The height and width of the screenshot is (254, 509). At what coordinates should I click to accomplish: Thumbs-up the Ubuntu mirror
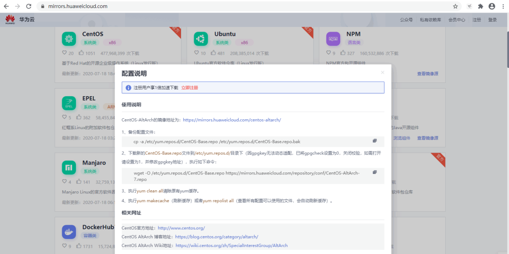pos(213,53)
